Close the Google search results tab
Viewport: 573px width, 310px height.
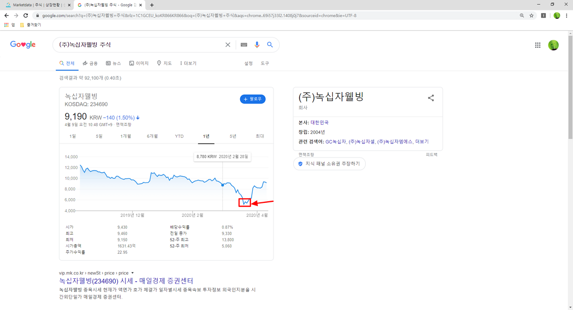coord(141,5)
